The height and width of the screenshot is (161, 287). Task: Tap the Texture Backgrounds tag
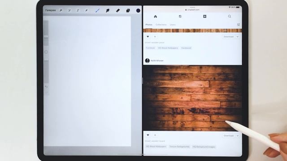[179, 147]
